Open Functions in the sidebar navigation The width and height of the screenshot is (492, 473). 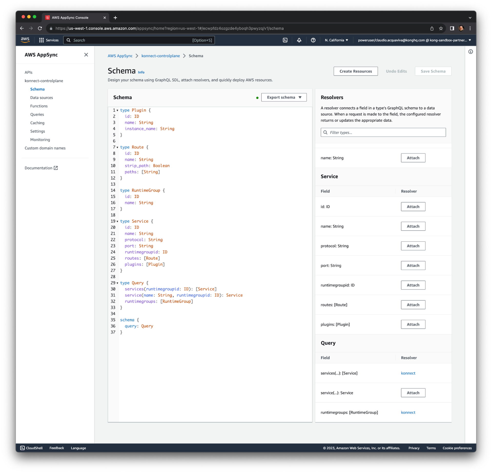(39, 106)
